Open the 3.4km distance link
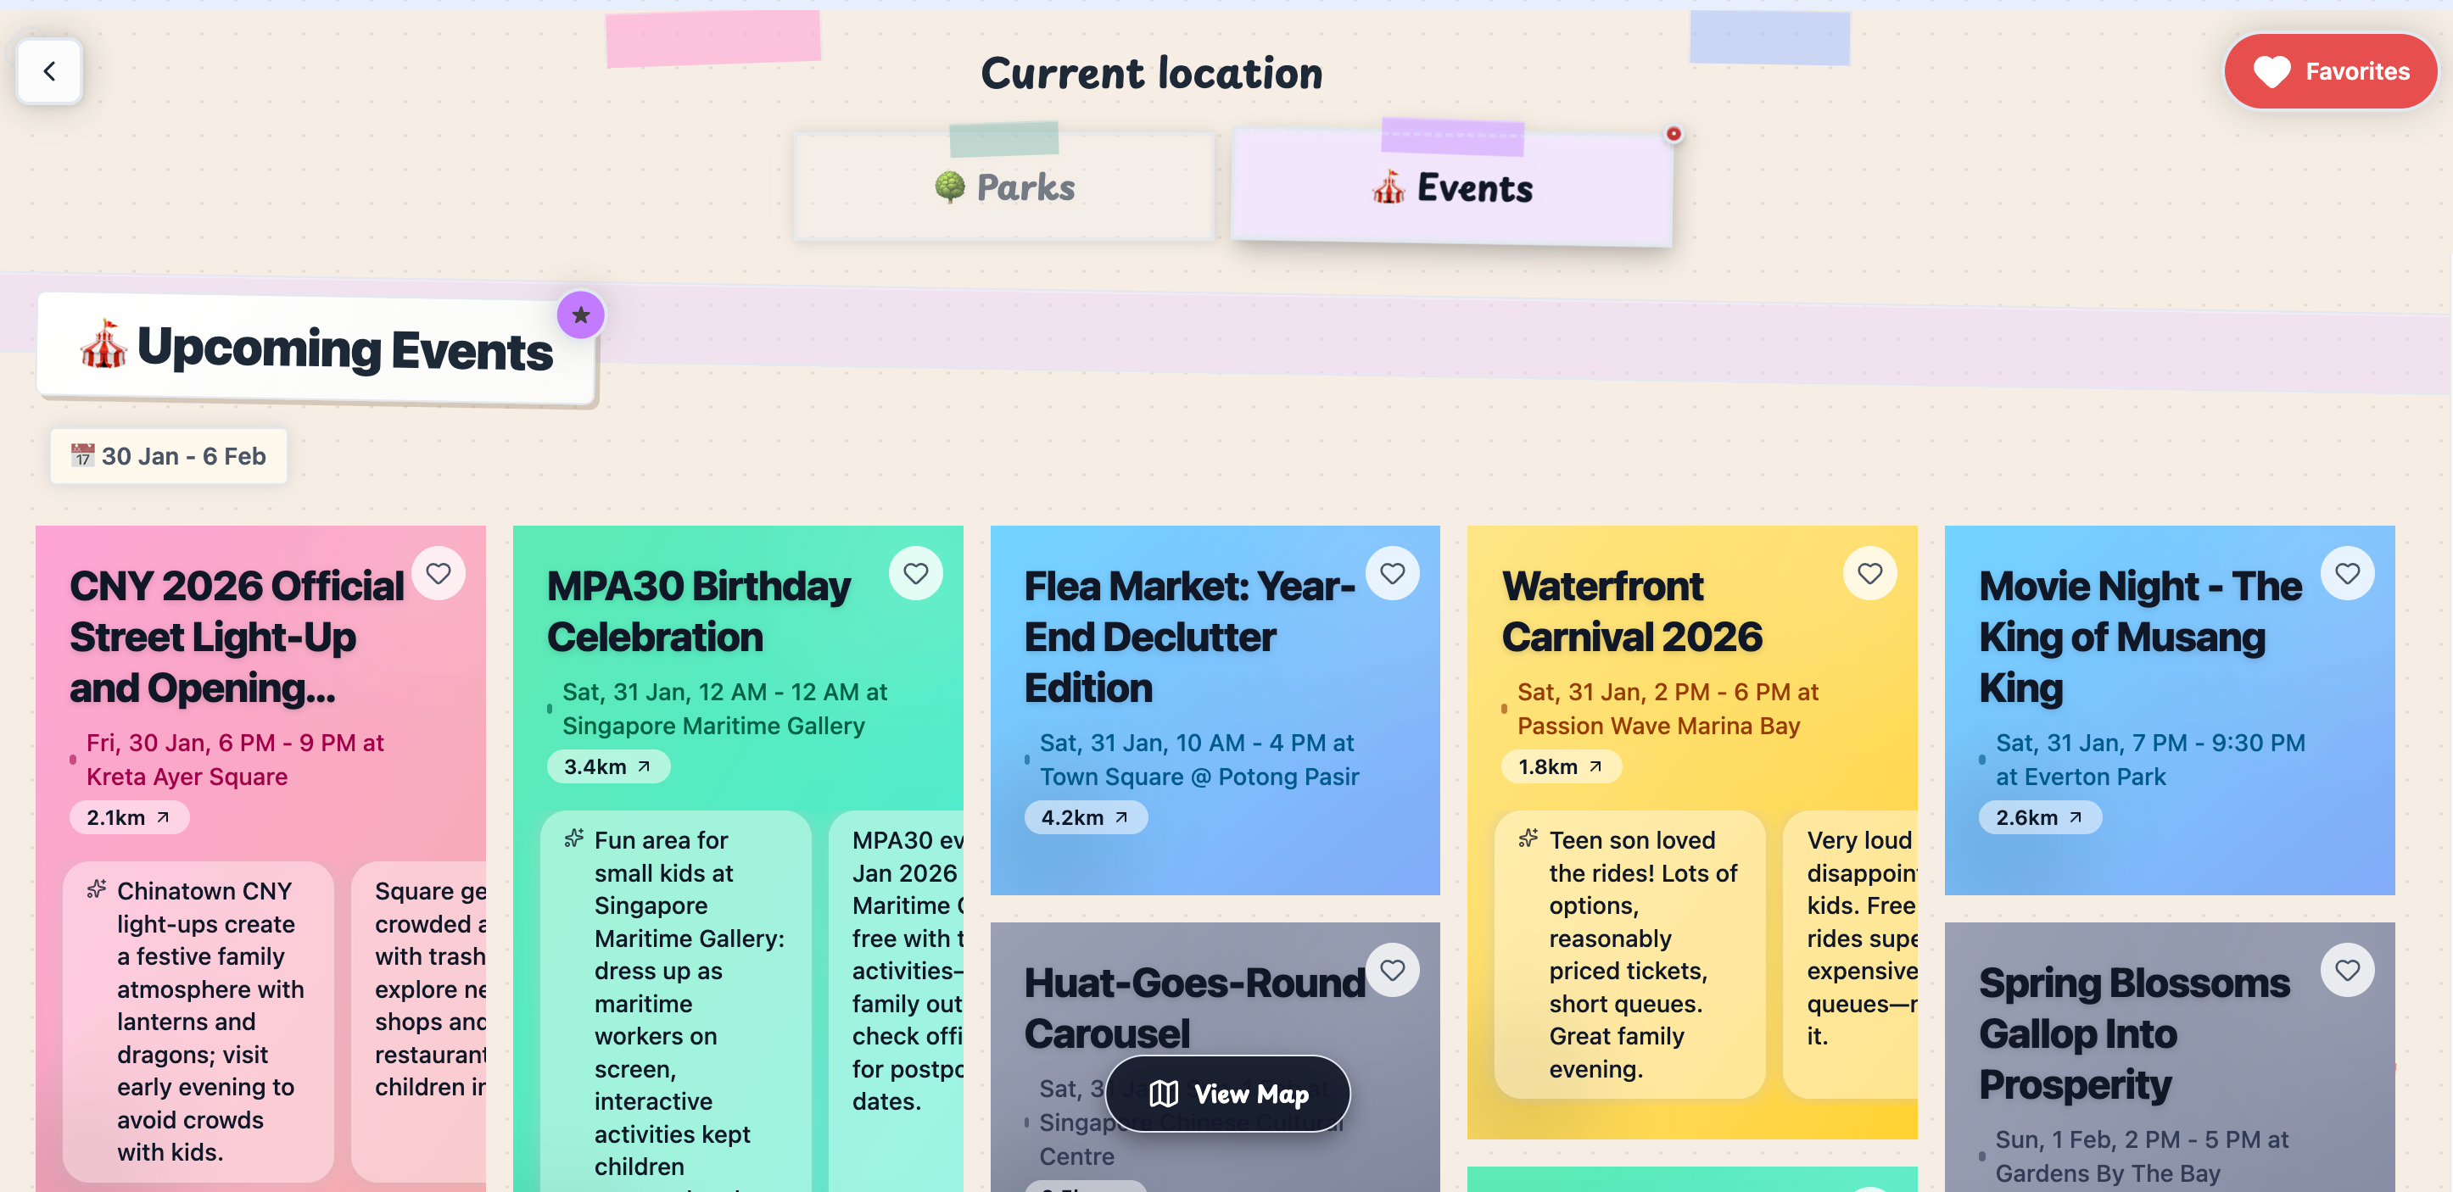Image resolution: width=2453 pixels, height=1192 pixels. (x=607, y=766)
